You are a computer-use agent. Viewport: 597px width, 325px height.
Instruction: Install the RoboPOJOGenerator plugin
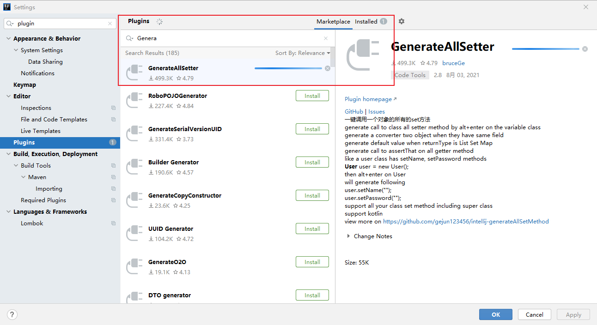point(312,96)
